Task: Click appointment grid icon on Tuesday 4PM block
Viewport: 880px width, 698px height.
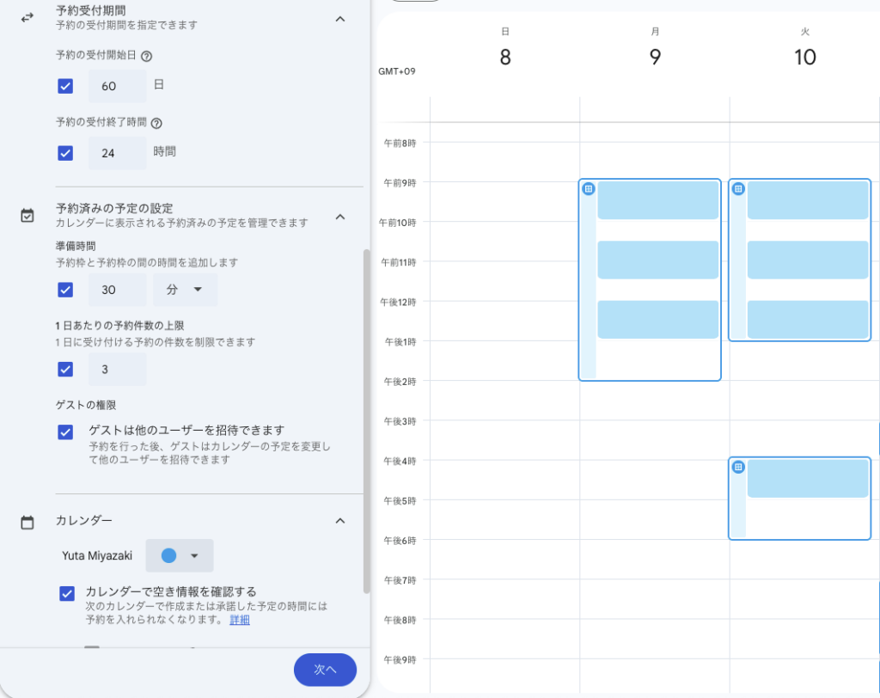Action: (738, 467)
